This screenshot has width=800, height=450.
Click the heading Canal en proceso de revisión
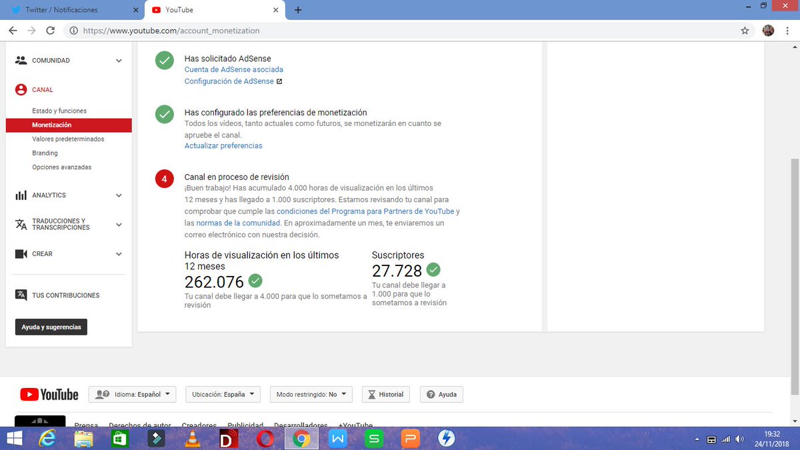[237, 177]
